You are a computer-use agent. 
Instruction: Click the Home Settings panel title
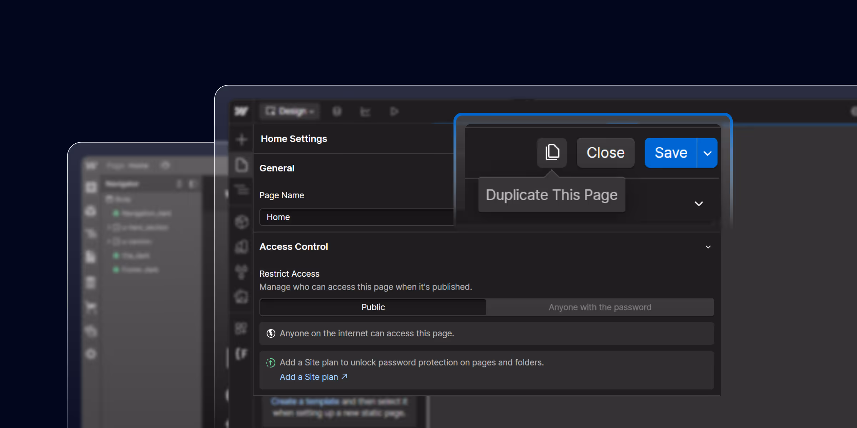click(294, 139)
